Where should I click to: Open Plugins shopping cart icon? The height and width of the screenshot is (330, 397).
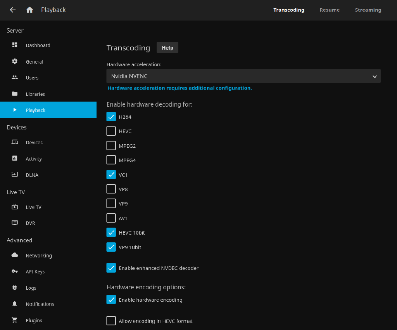point(15,320)
